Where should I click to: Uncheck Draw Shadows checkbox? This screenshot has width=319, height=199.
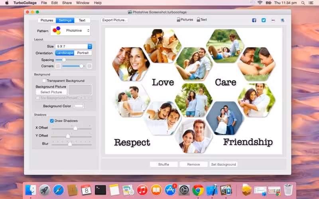pyautogui.click(x=52, y=121)
